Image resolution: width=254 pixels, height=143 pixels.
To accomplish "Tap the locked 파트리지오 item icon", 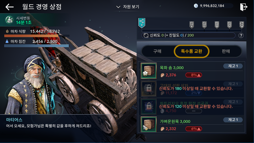I will point(149,107).
